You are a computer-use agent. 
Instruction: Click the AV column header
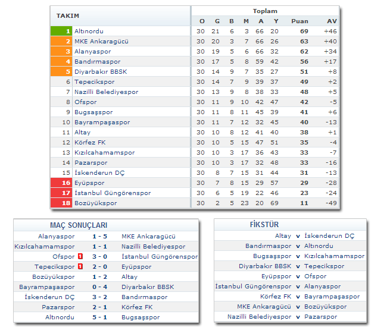[332, 21]
